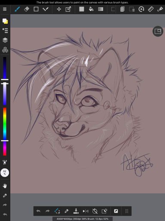
Task: Choose the Shape rectangle tool
Action: [x=36, y=9]
